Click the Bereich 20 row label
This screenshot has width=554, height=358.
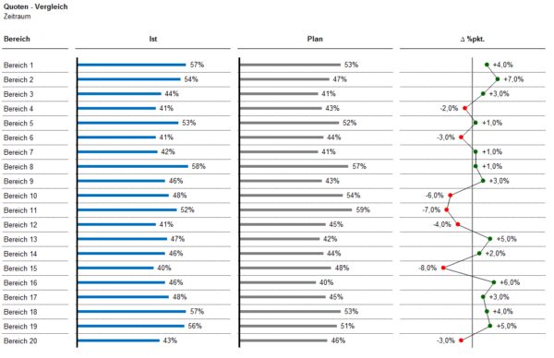[20, 341]
